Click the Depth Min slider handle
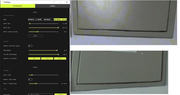Screen dimensions: 180x95 point(30,24)
